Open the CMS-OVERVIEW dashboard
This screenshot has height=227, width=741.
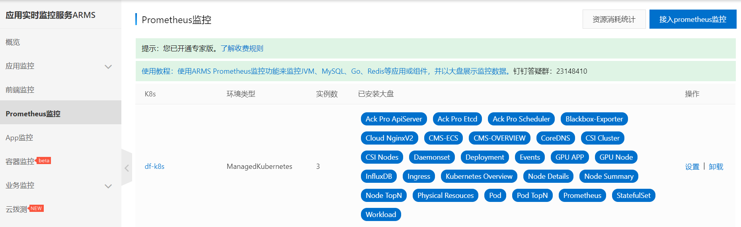pos(499,138)
